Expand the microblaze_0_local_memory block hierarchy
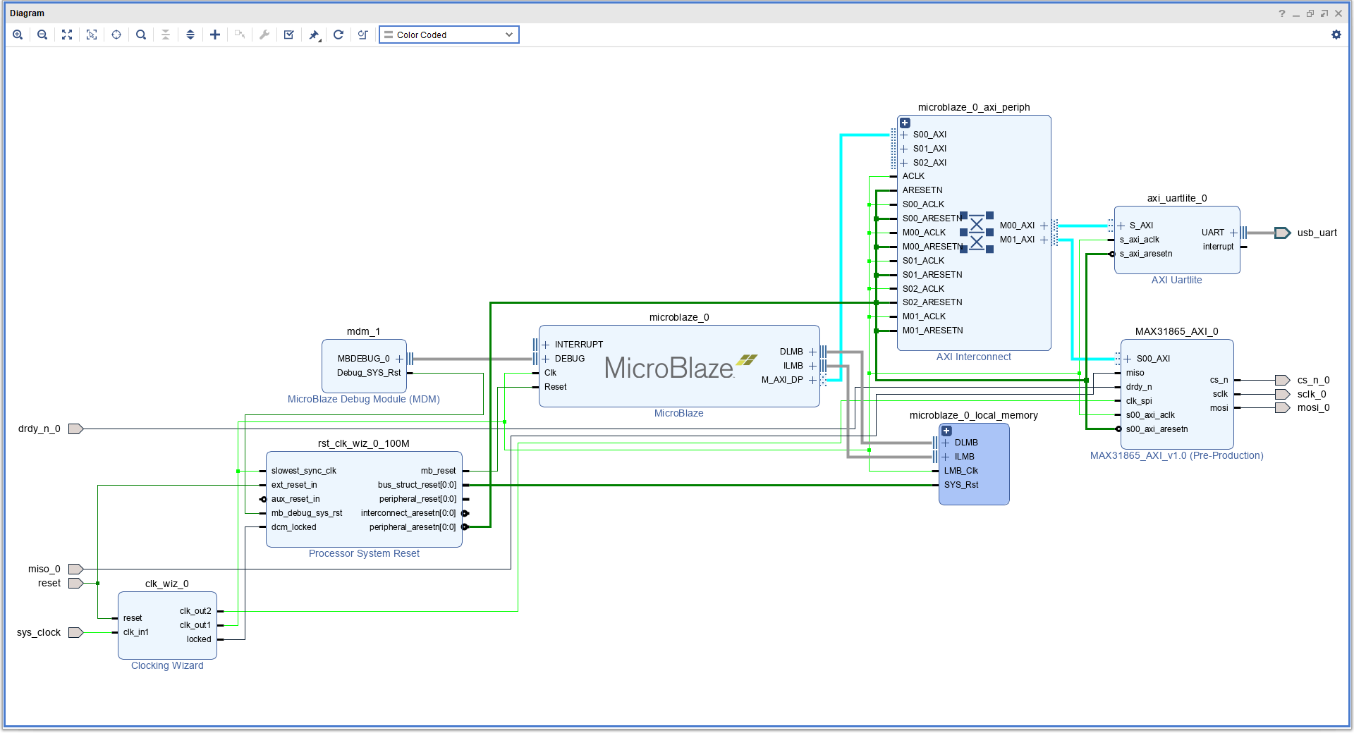This screenshot has height=733, width=1354. point(946,431)
